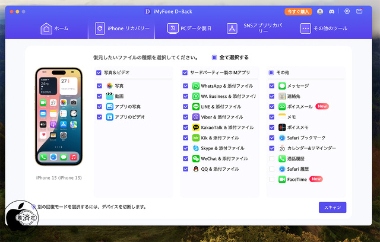The image size is (380, 242).
Task: Click the メッセージ bubble icon
Action: tap(282, 86)
